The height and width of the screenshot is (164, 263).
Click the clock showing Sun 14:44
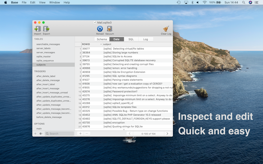231,2
